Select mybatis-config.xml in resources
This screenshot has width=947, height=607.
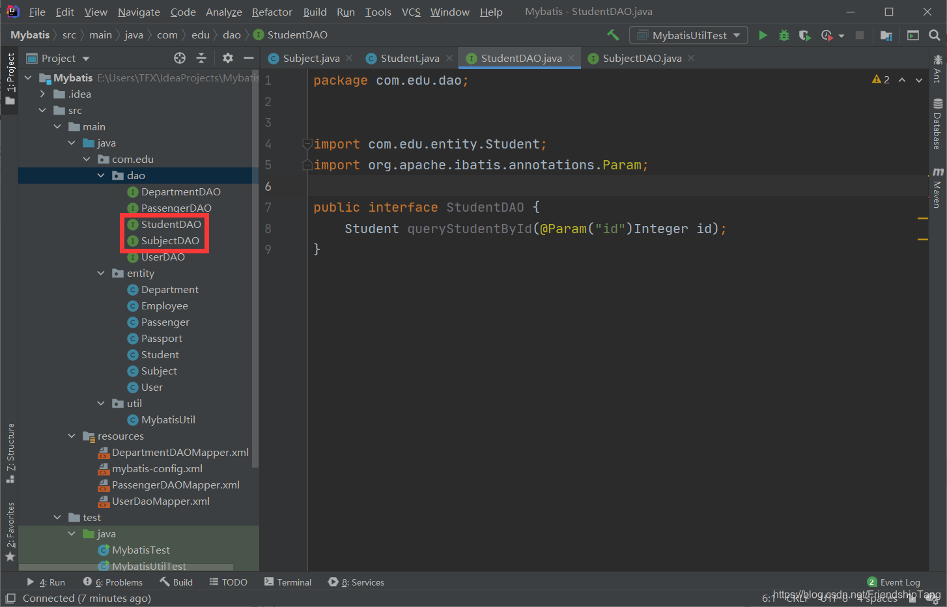pyautogui.click(x=157, y=468)
